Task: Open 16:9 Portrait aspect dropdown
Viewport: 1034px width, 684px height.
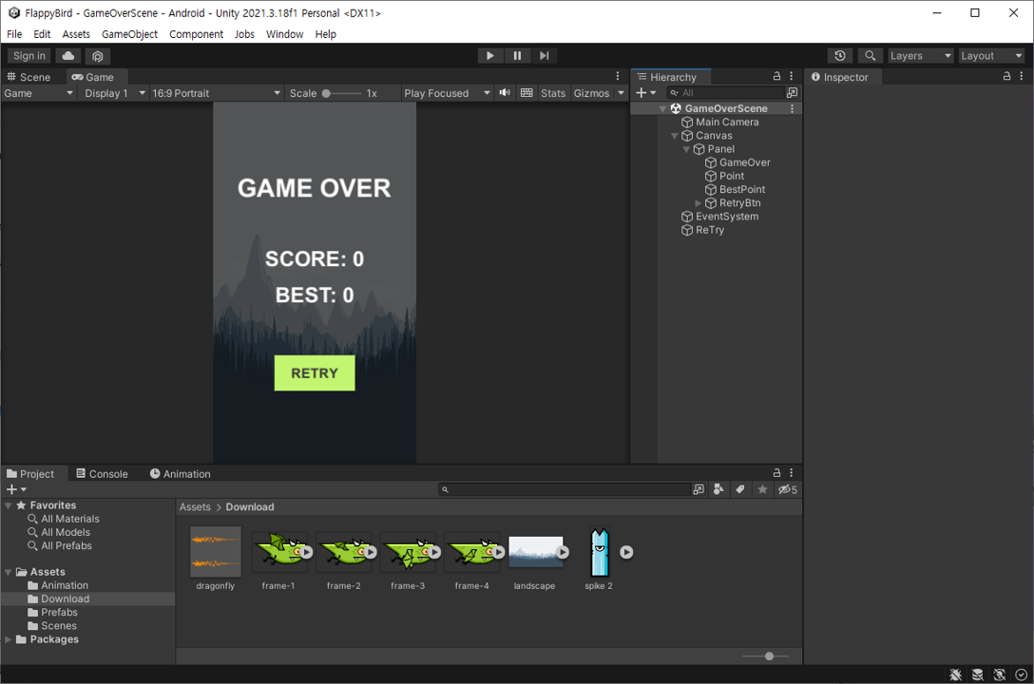Action: [217, 93]
